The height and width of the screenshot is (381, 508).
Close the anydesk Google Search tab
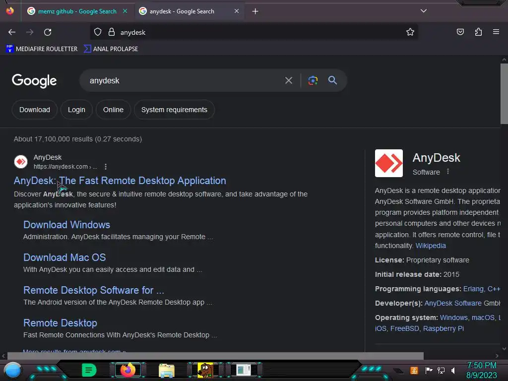[x=237, y=11]
